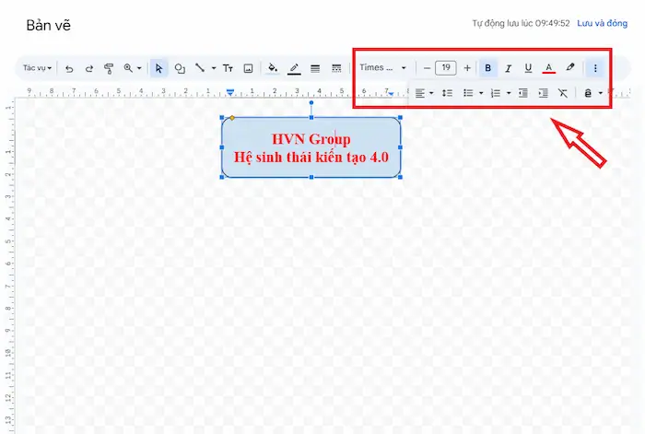
Task: Click the Insert image icon
Action: coord(248,68)
